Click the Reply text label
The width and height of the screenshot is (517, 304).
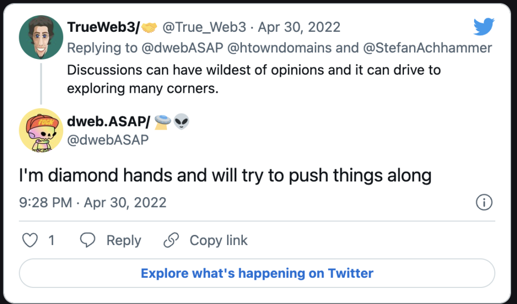(124, 240)
